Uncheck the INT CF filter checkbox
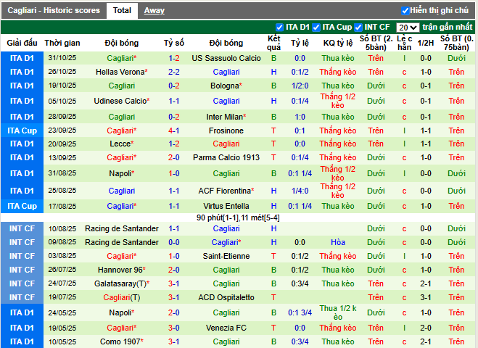Screen dimensions: 478x348 coord(358,28)
